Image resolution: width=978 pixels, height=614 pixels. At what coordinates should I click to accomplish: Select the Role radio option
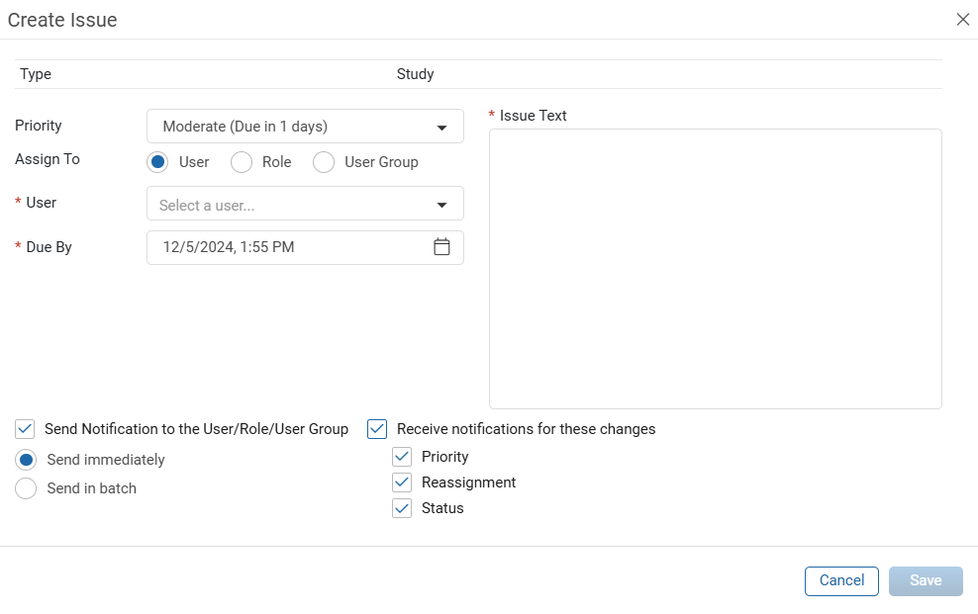(242, 162)
